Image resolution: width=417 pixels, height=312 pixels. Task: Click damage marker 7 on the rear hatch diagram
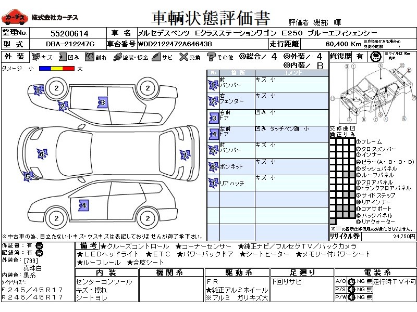tap(184, 154)
